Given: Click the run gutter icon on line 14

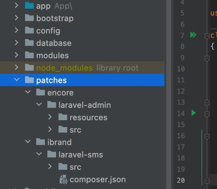Looking at the screenshot, I should tap(193, 113).
